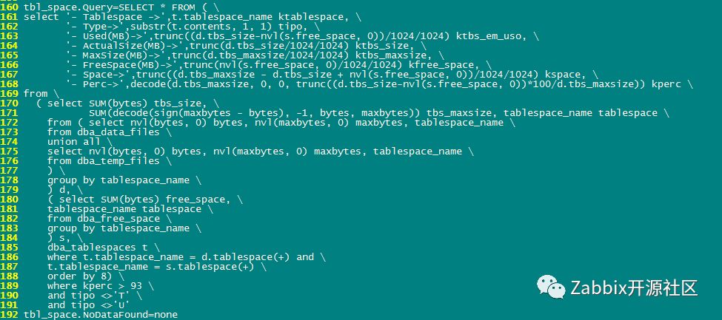Viewport: 722px width, 320px height.
Task: Click 'and tipo <>'U'' on line 191
Action: coord(88,305)
